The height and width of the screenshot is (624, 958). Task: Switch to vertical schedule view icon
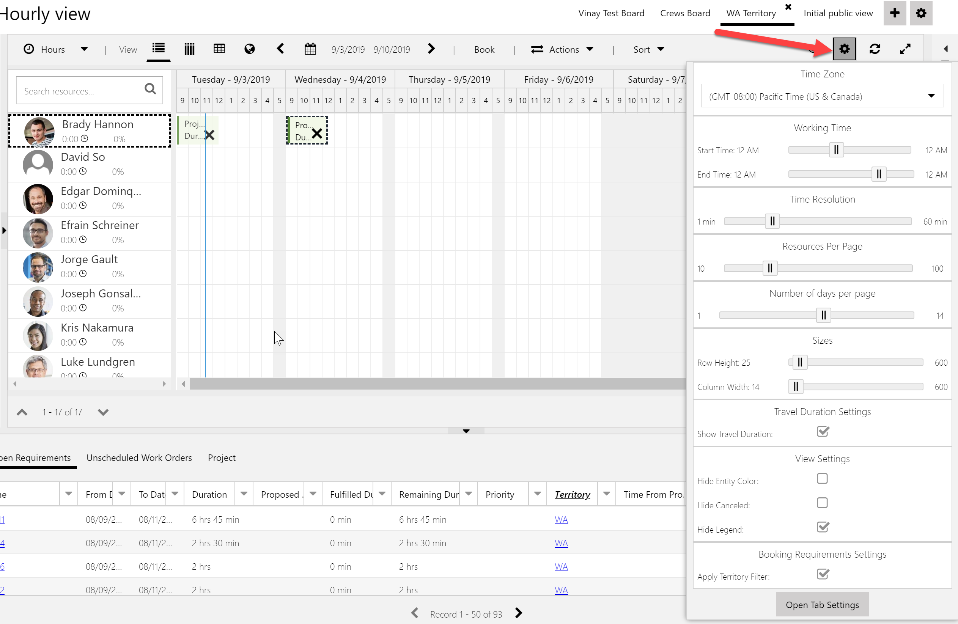coord(189,49)
